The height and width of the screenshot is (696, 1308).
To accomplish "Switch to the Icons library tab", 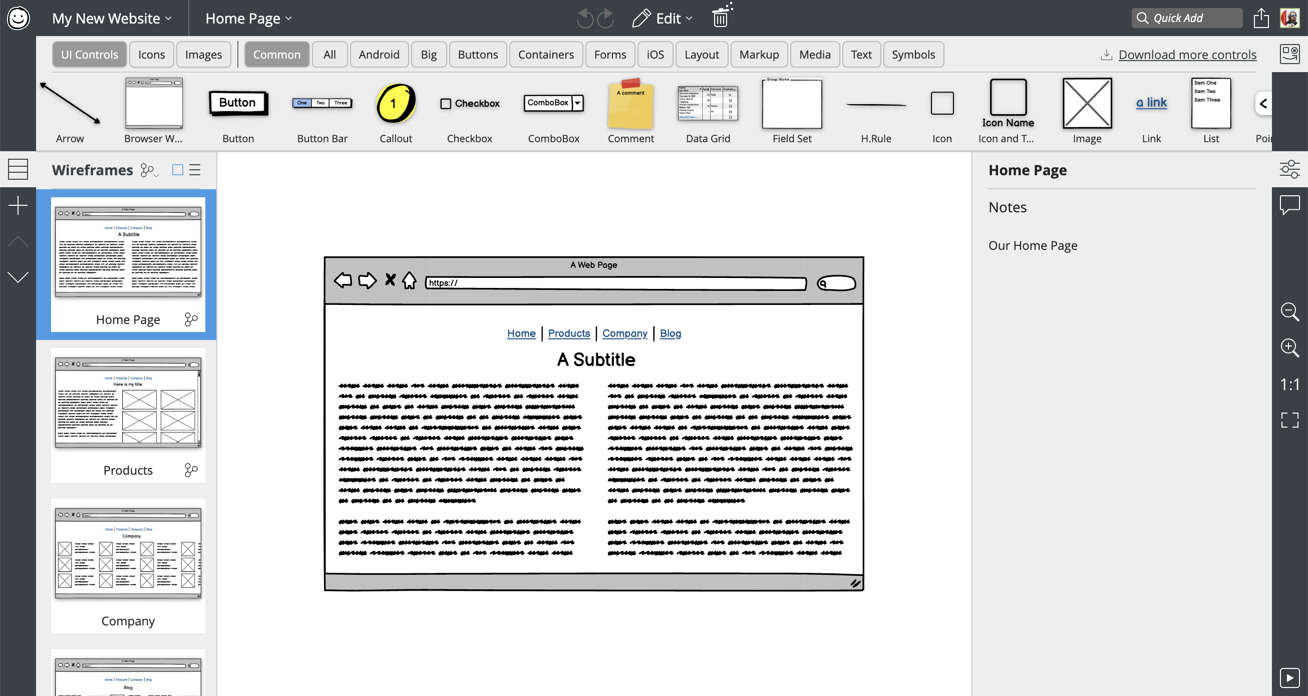I will pos(151,54).
